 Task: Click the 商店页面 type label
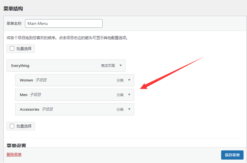(108, 66)
